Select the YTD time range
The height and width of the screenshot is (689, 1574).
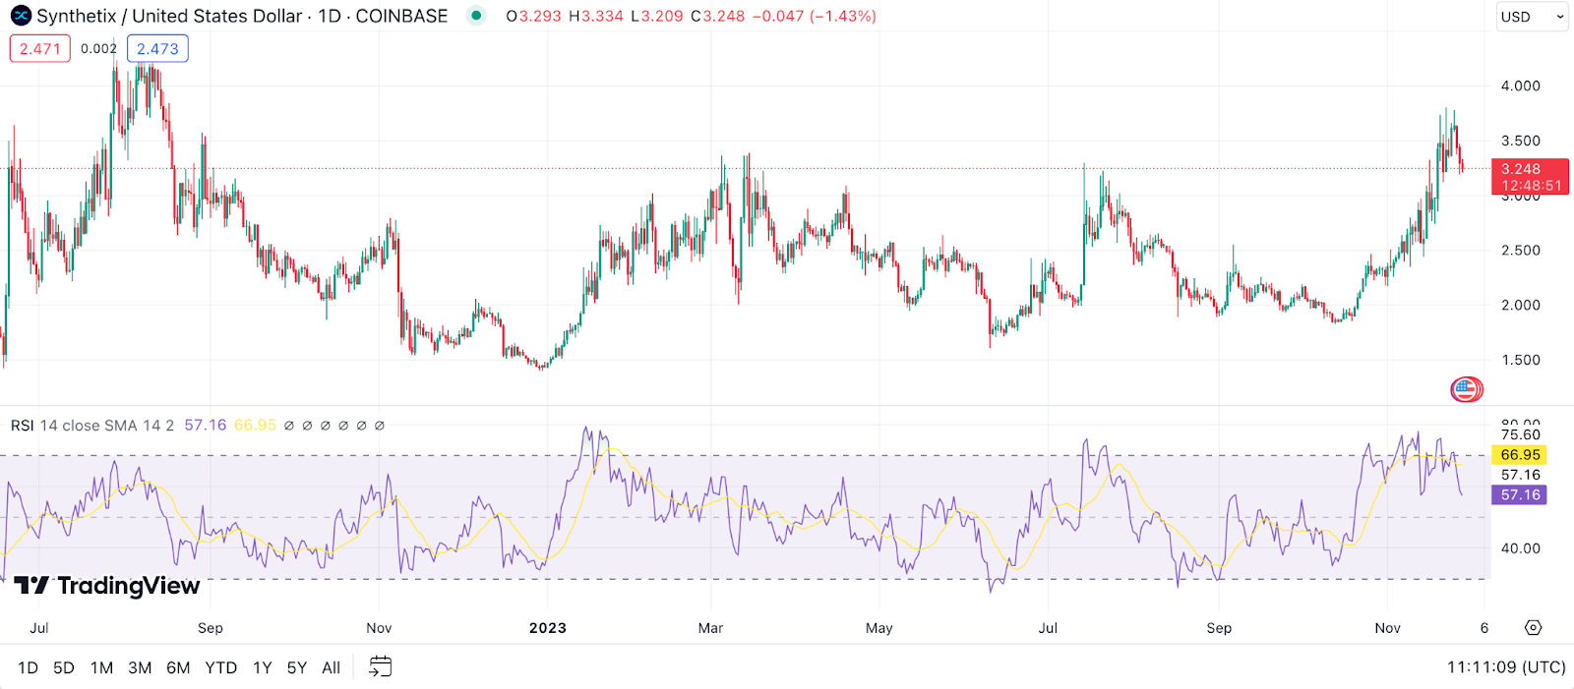[220, 667]
